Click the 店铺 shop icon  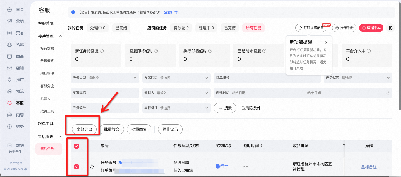[x=9, y=68]
